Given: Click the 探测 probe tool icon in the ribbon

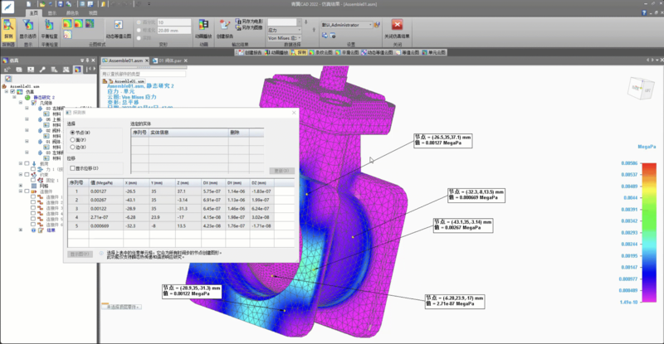Looking at the screenshot, I should (8, 27).
